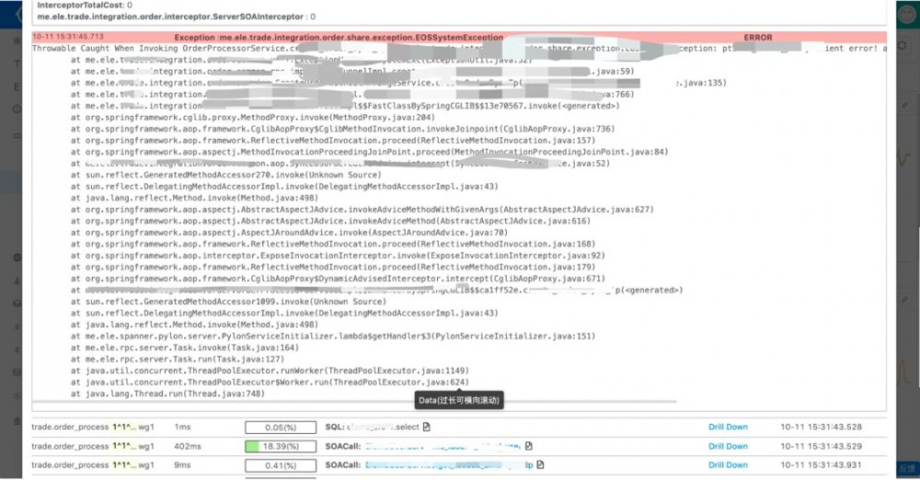Click the timestamp 10-11 15:31:43.931
920x480 pixels.
[821, 464]
